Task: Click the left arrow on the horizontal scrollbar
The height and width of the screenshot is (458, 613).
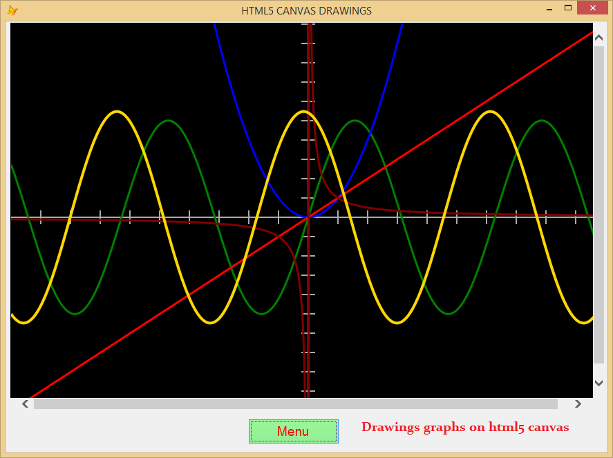Action: 24,404
